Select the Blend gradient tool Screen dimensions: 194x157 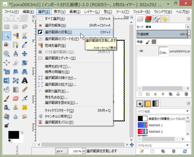click(16, 89)
